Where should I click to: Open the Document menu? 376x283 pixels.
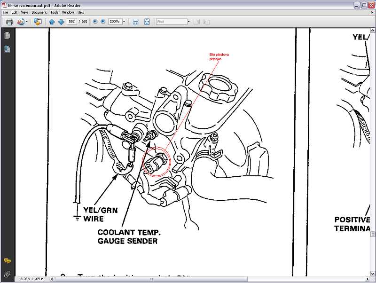coord(39,12)
